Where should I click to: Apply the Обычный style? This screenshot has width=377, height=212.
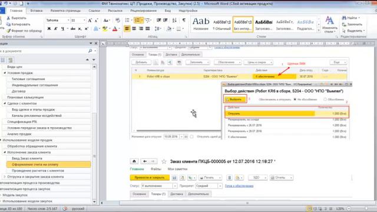tap(221, 24)
